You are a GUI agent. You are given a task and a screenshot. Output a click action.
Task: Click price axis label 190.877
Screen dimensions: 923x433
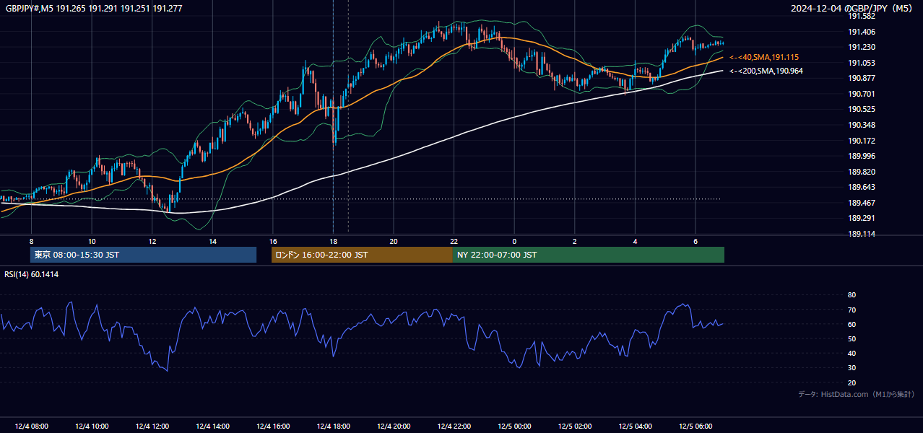click(x=861, y=78)
